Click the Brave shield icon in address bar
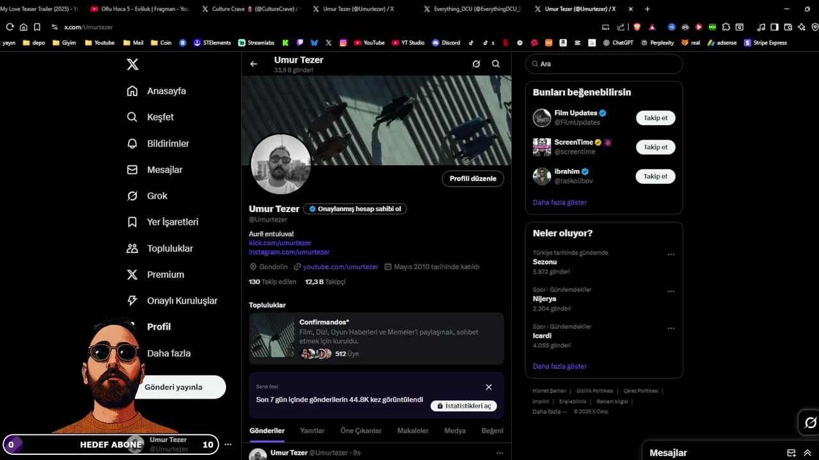The height and width of the screenshot is (460, 819). point(637,27)
